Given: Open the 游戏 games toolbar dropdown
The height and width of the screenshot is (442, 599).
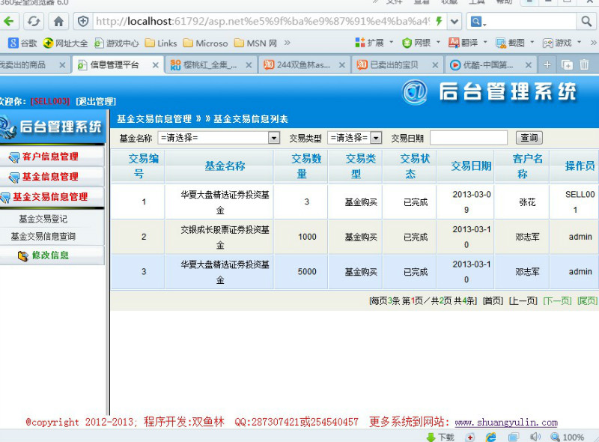Looking at the screenshot, I should click(562, 43).
